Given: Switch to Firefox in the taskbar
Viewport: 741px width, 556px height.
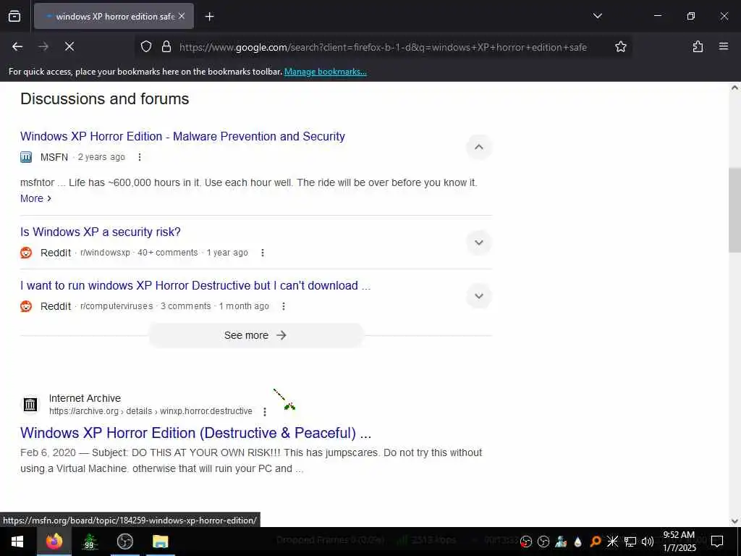Looking at the screenshot, I should 54,542.
